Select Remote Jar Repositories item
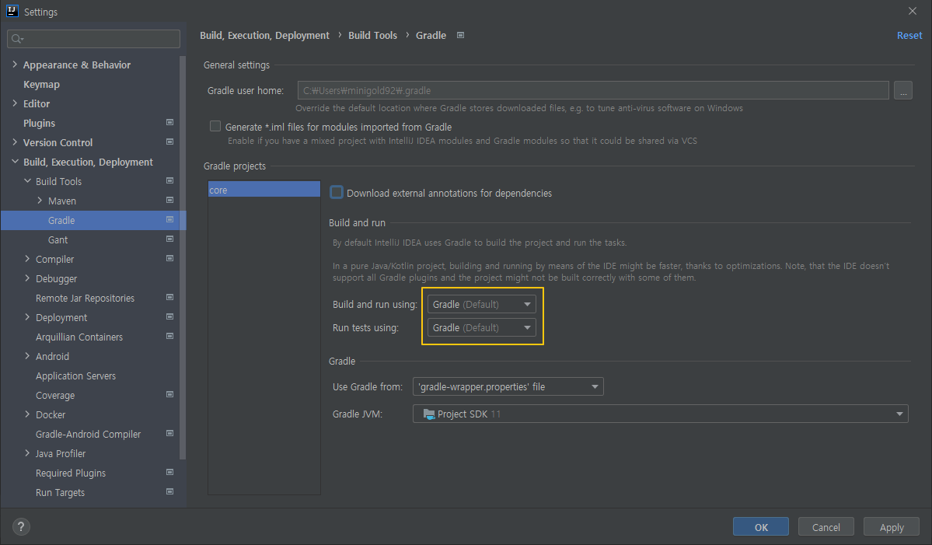The image size is (932, 545). [85, 298]
